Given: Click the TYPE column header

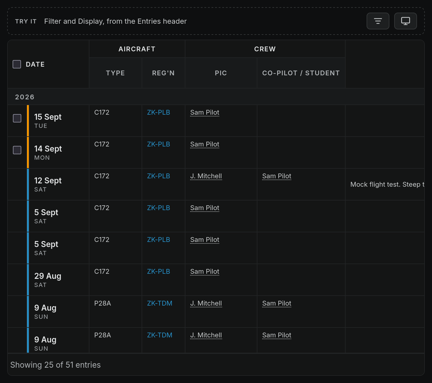Looking at the screenshot, I should 115,73.
